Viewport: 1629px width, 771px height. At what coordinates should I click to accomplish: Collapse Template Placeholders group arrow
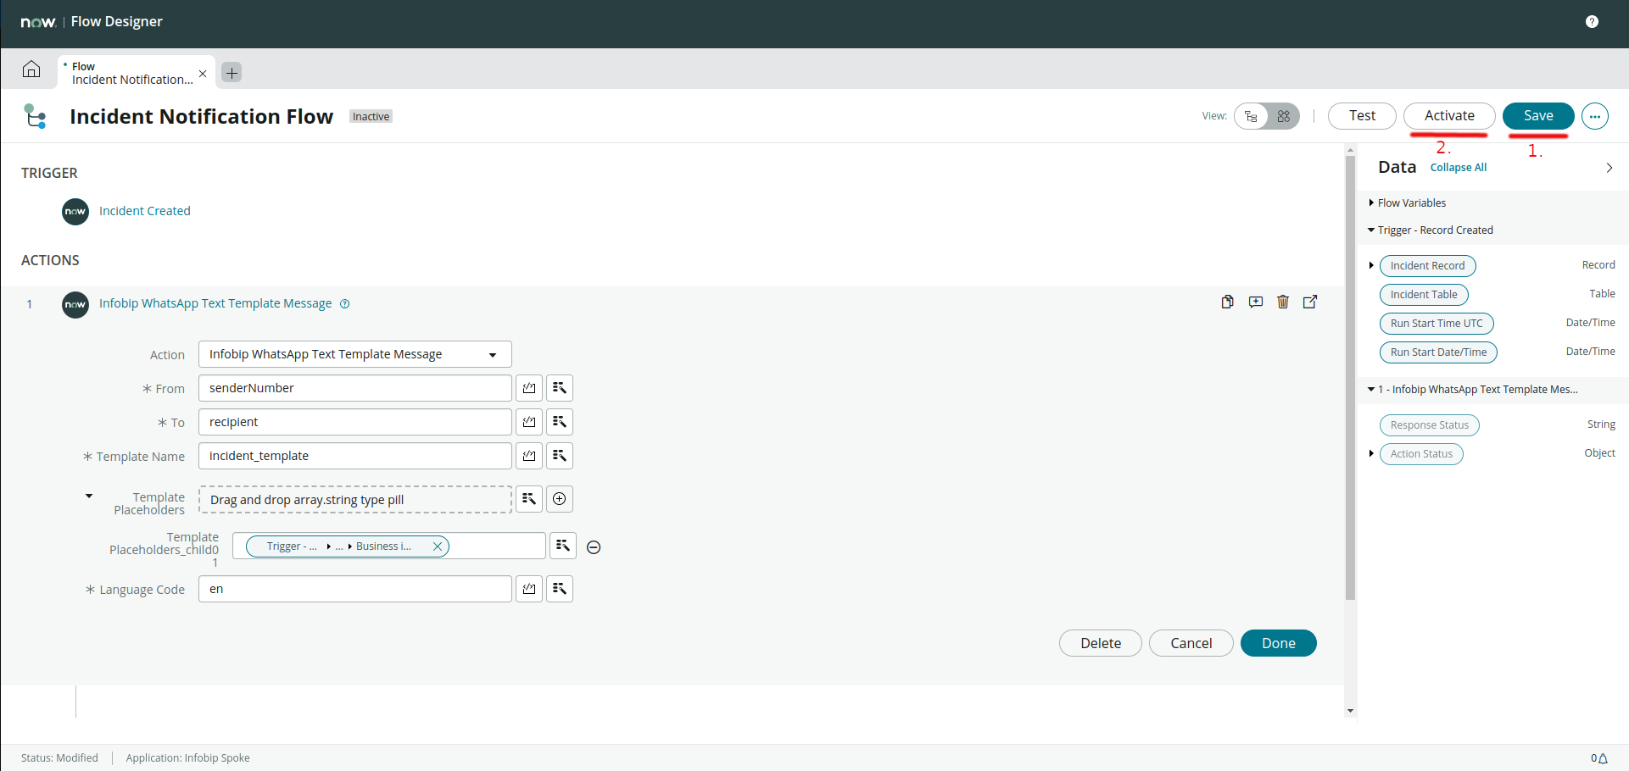(89, 496)
